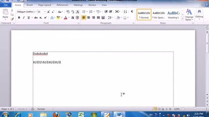Open Excel from the taskbar
This screenshot has width=209, height=117.
point(81,114)
